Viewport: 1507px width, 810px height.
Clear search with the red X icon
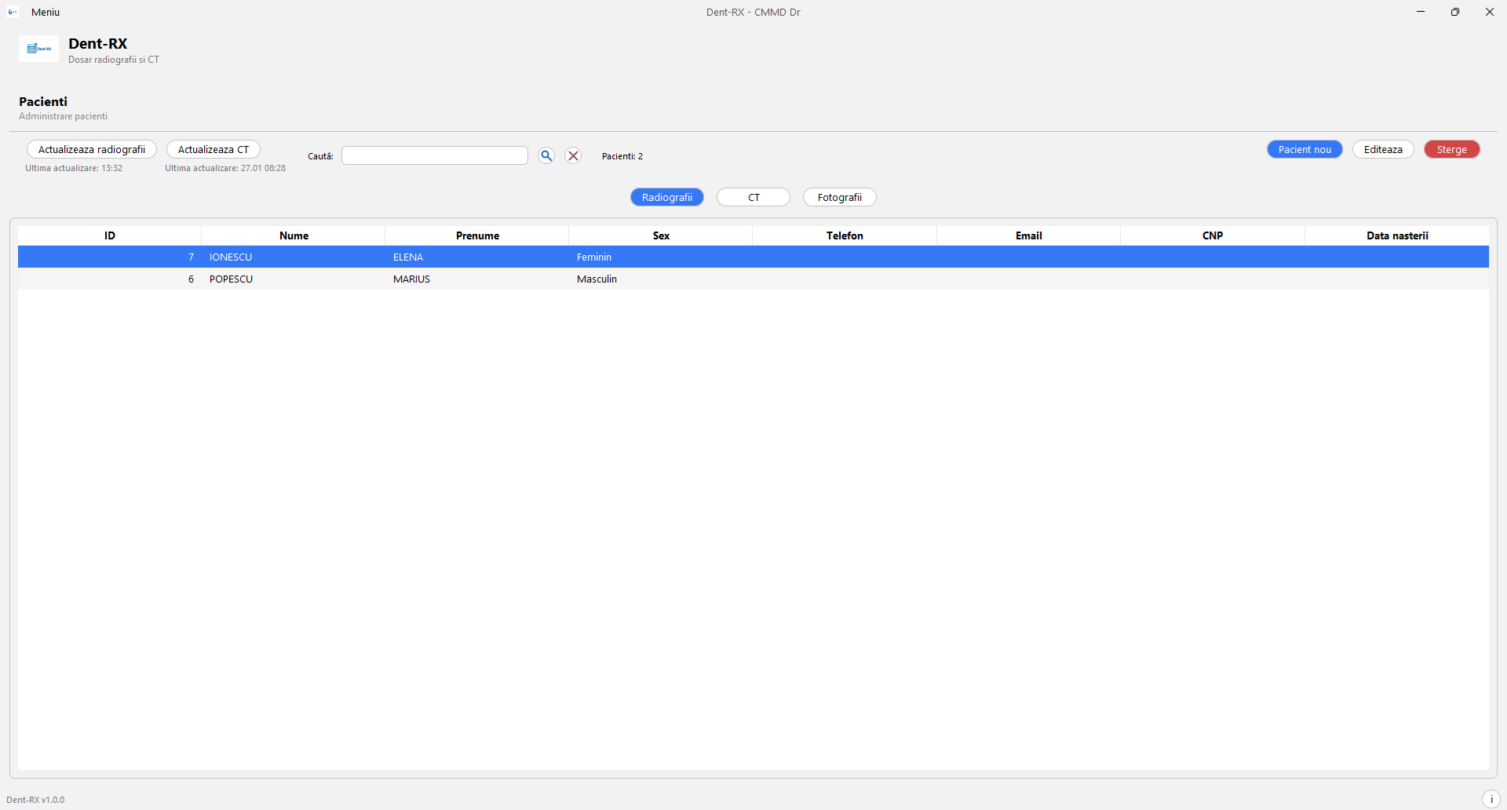574,155
